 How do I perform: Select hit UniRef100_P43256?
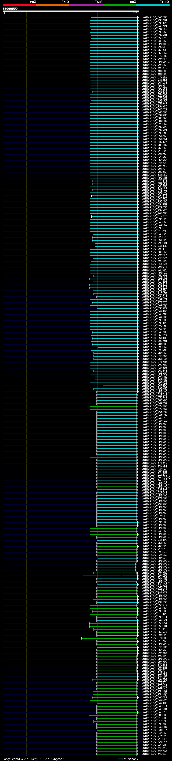(154, 356)
